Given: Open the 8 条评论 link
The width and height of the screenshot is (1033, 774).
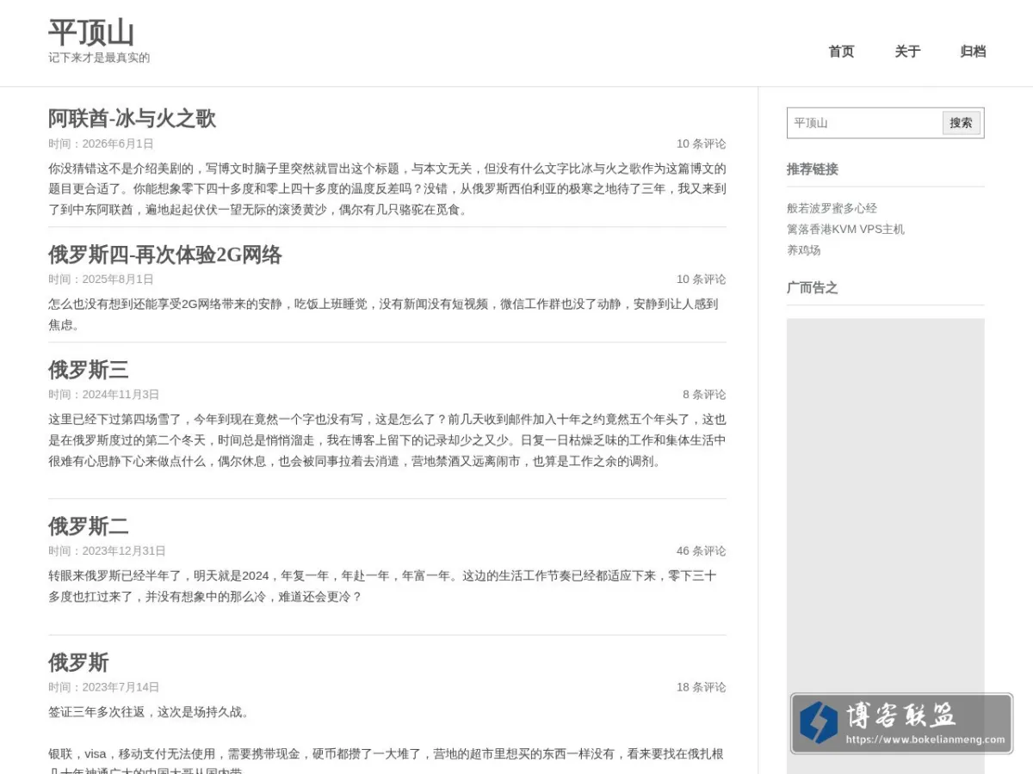Looking at the screenshot, I should click(704, 395).
